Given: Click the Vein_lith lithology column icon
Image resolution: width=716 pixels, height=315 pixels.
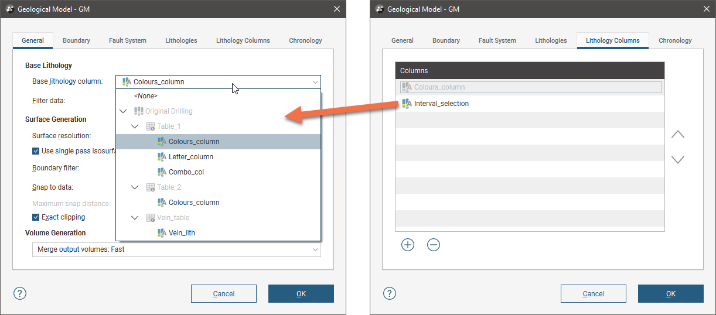Looking at the screenshot, I should coord(162,232).
